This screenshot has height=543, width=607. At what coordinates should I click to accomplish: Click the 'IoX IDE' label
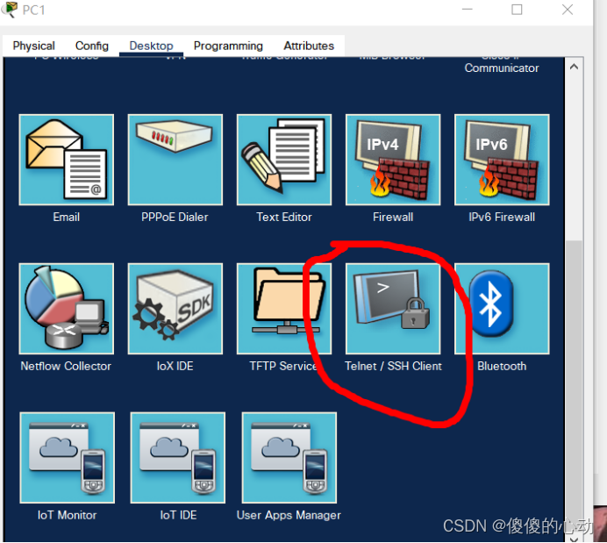[x=175, y=366]
